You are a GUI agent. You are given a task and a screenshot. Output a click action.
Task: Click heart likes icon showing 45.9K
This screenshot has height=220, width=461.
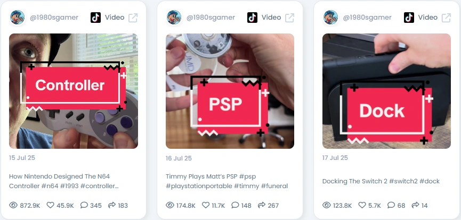point(50,205)
